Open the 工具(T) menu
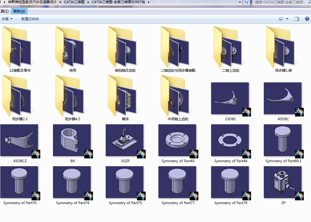The image size is (311, 222). point(4,11)
